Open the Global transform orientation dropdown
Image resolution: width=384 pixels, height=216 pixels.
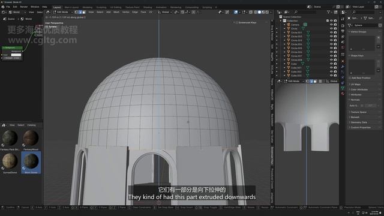(164, 12)
